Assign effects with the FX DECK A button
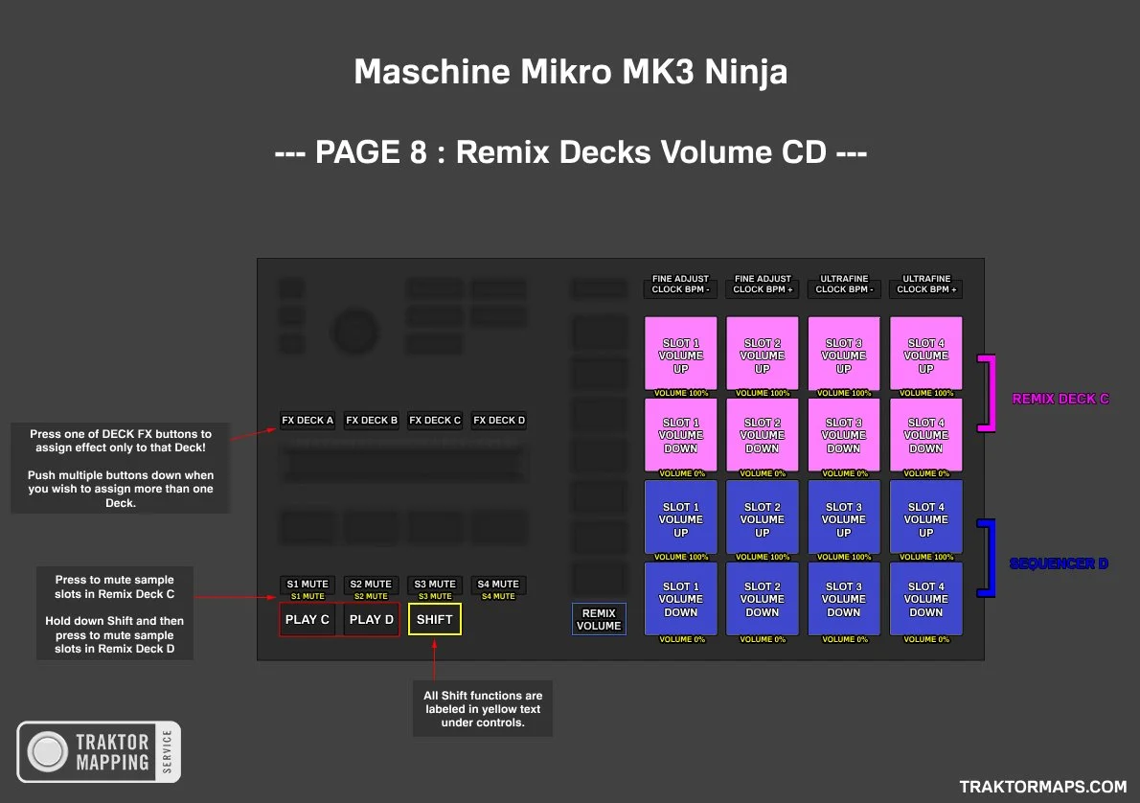This screenshot has height=803, width=1140. coord(307,420)
